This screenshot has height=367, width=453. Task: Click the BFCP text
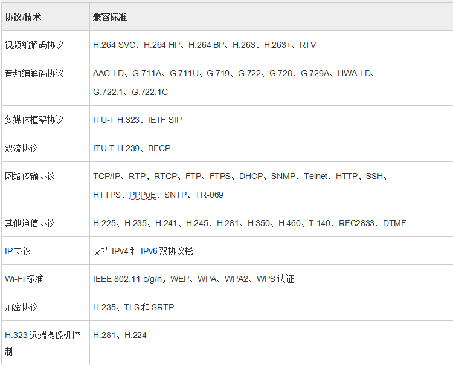coord(159,148)
